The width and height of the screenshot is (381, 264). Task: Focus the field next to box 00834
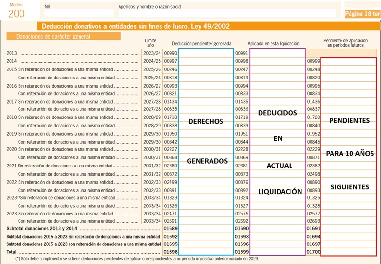pos(349,93)
